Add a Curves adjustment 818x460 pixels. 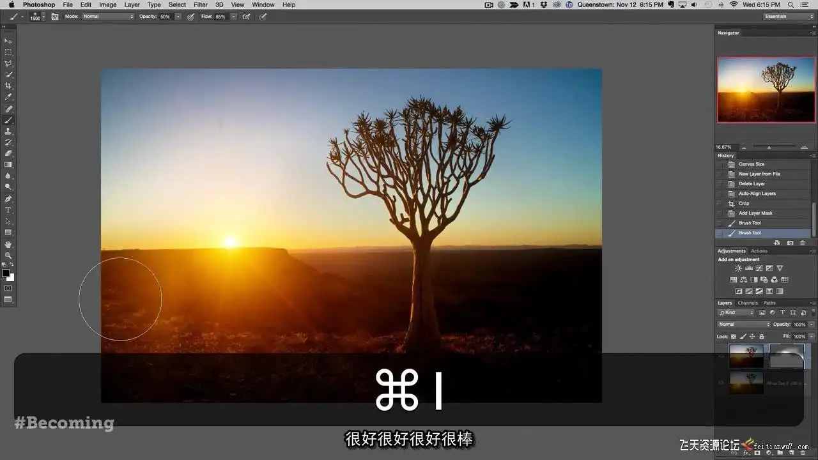(x=759, y=268)
